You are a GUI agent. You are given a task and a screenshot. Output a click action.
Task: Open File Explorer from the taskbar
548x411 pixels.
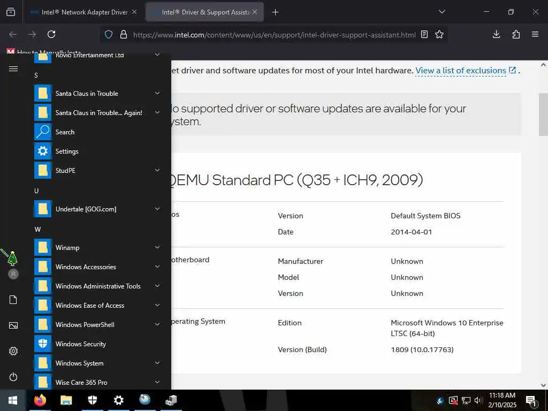click(66, 400)
